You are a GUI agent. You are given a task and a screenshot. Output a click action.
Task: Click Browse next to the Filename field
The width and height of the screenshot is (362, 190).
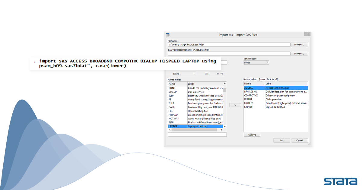coord(299,44)
